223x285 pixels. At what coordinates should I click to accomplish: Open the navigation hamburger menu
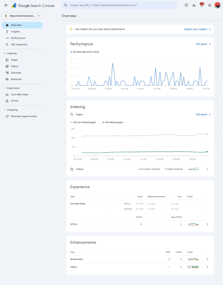6,5
